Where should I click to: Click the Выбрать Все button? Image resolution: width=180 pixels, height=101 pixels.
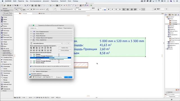click(65, 48)
